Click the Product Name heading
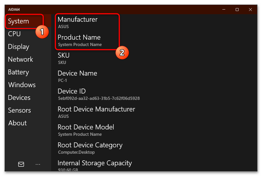 79,37
